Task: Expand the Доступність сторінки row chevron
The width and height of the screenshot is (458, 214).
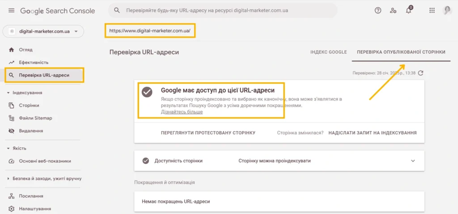Action: click(413, 161)
